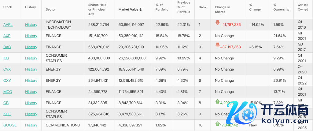Click the % Ownership column header
Screen dimensions: 313x131
tap(281, 7)
